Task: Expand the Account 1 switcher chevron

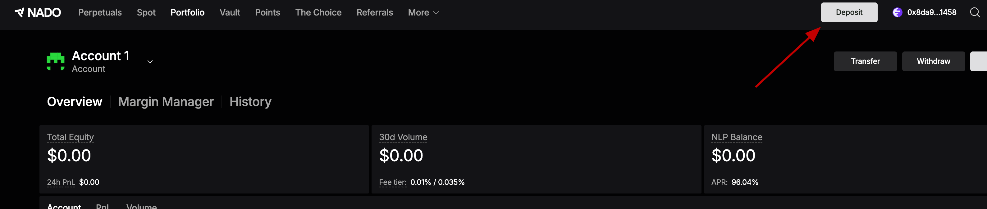Action: tap(150, 62)
